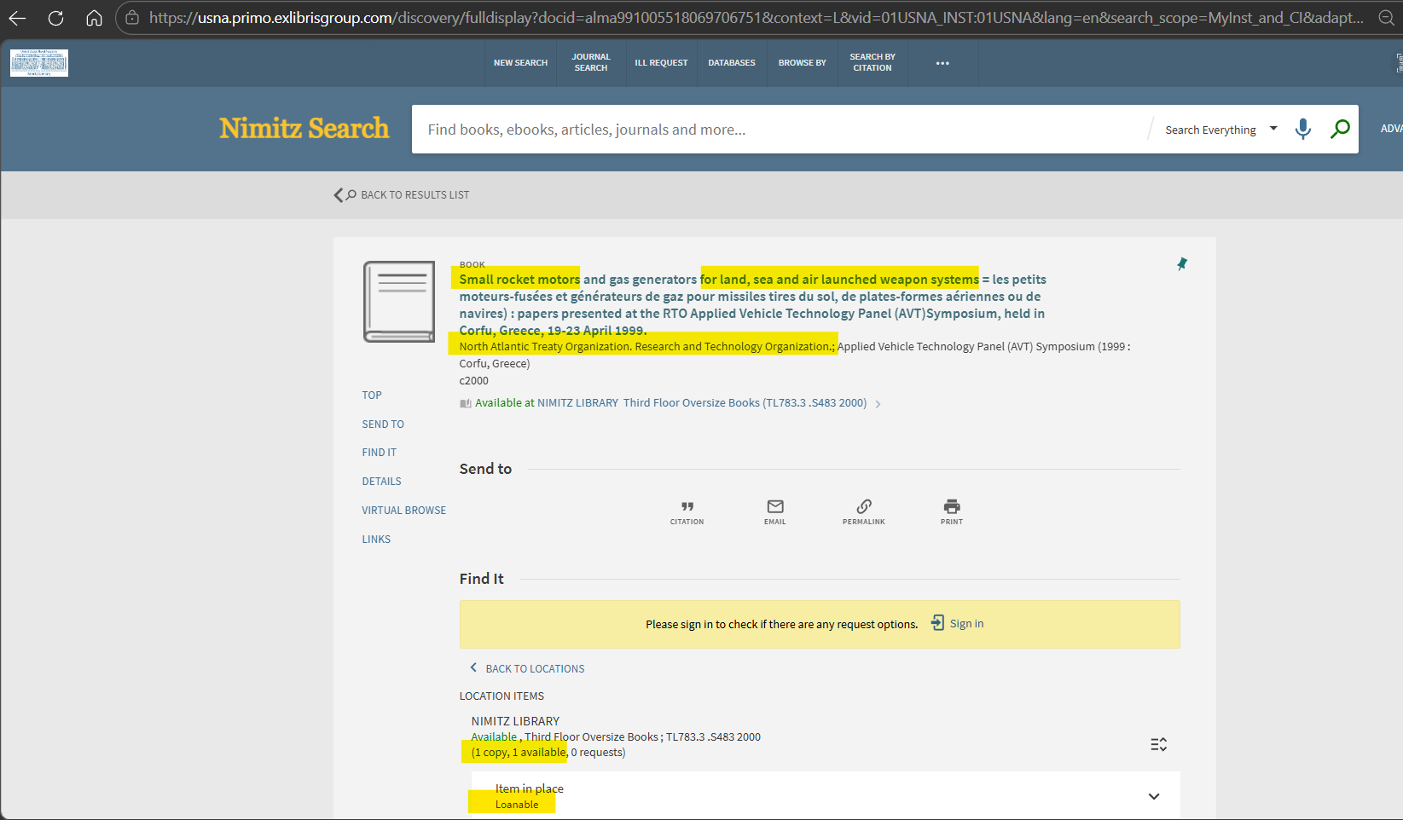Screen dimensions: 1403x820
Task: Open the Search Everything scope dropdown
Action: [x=1220, y=130]
